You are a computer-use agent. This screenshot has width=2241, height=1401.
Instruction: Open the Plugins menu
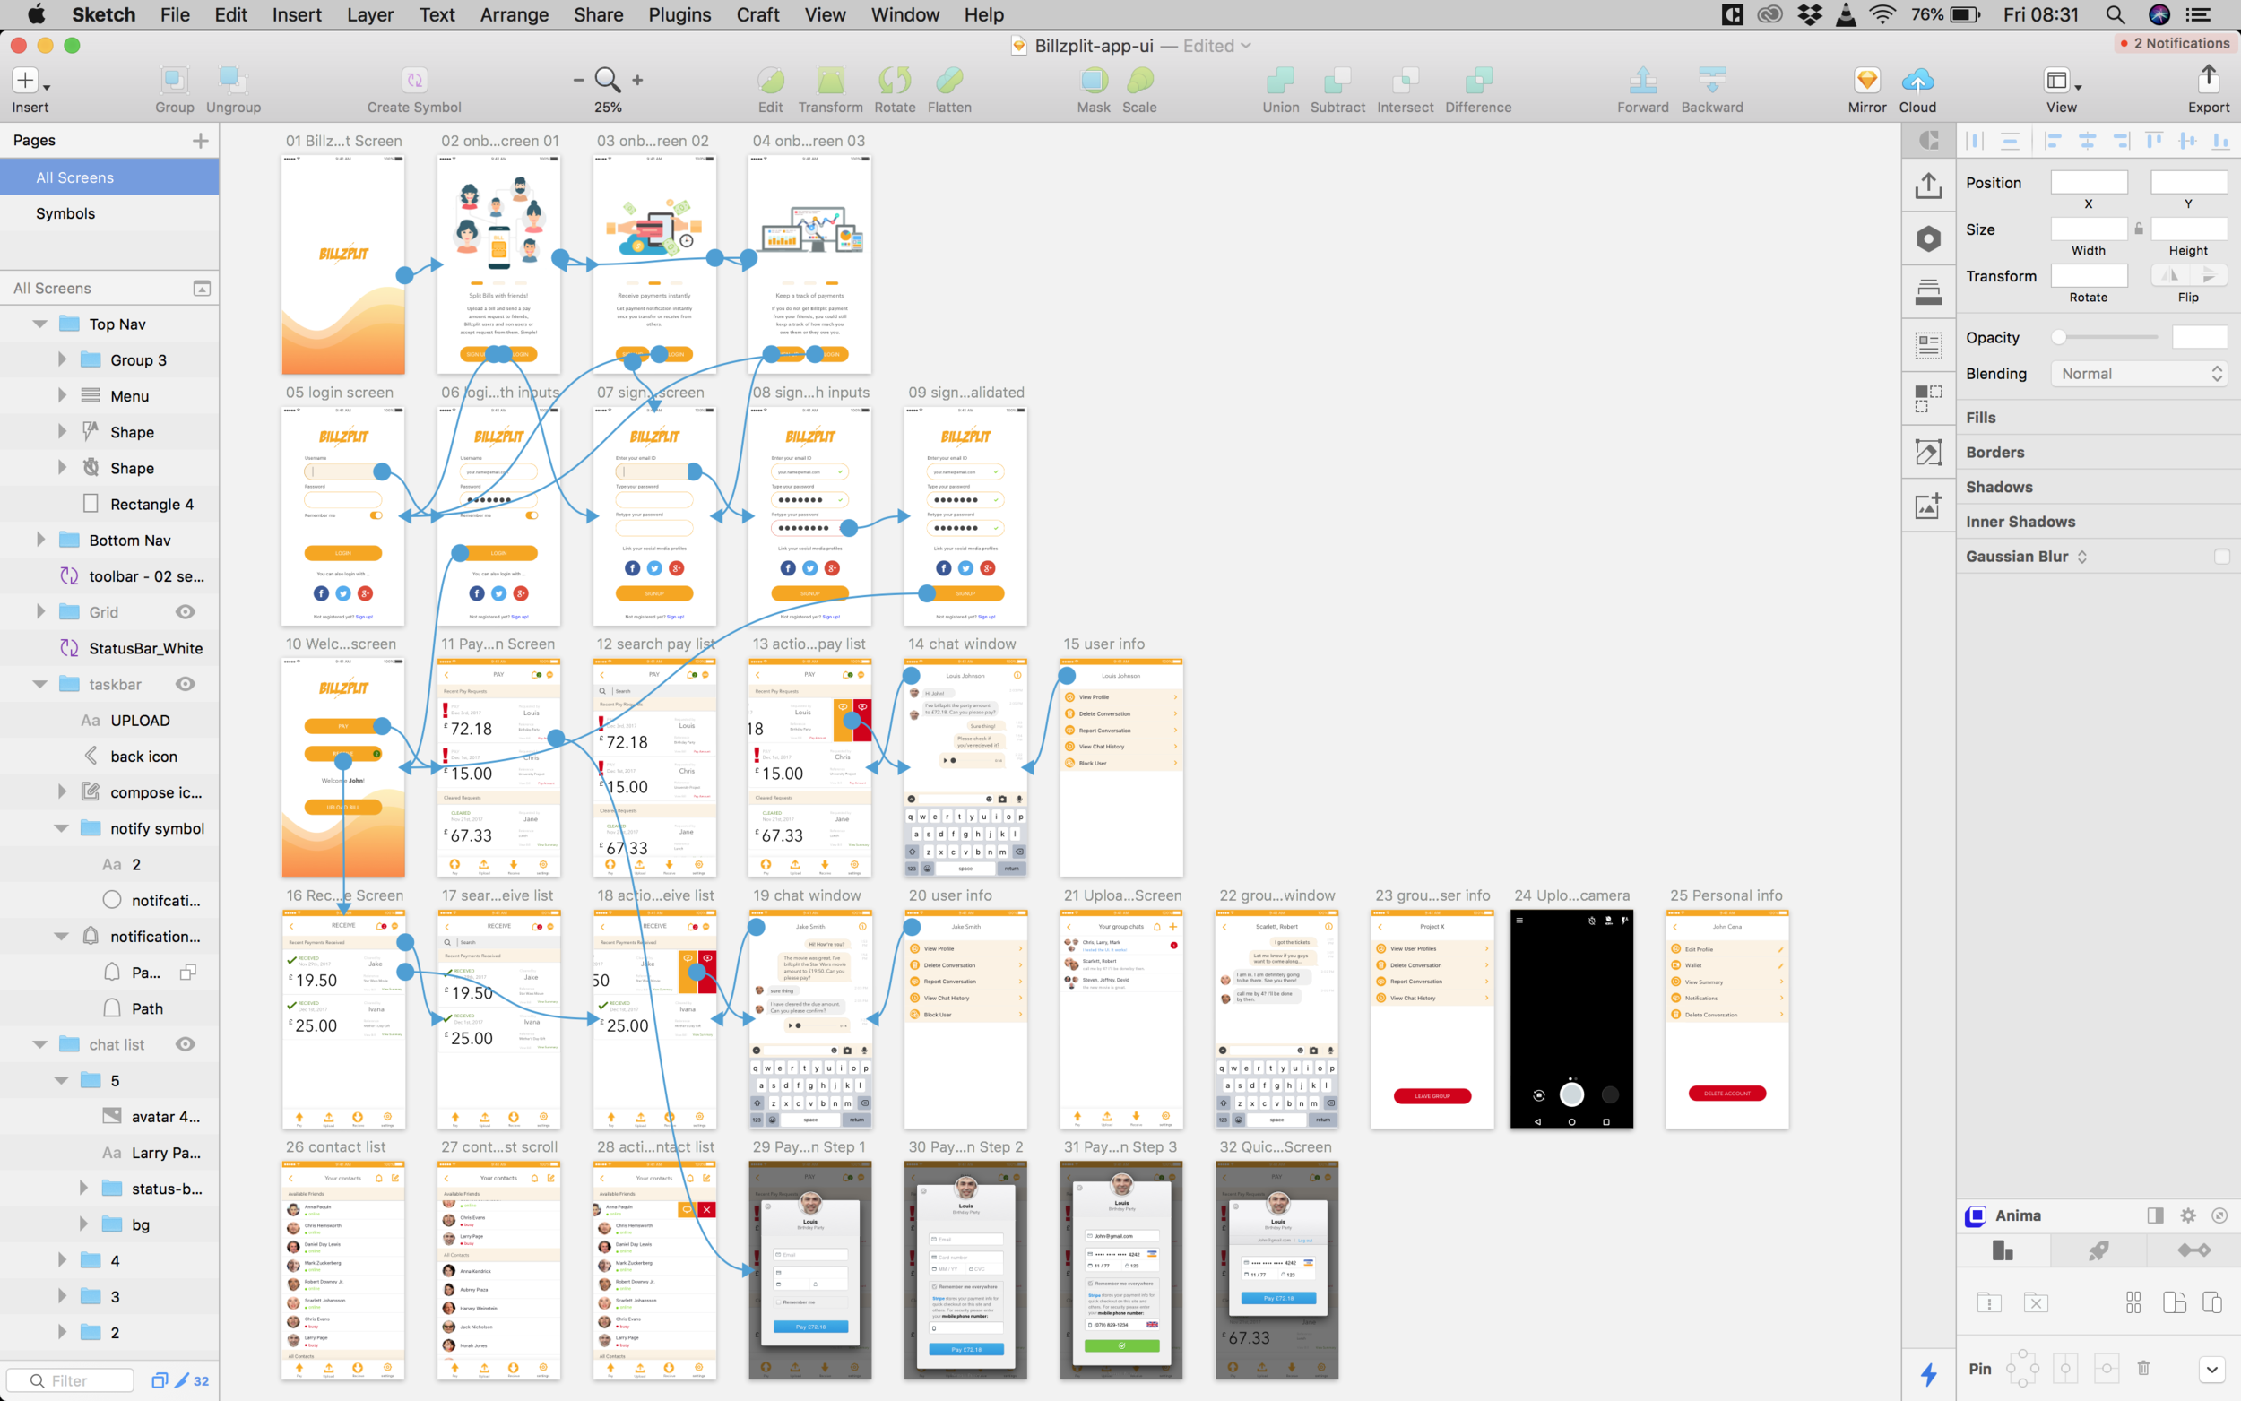679,15
